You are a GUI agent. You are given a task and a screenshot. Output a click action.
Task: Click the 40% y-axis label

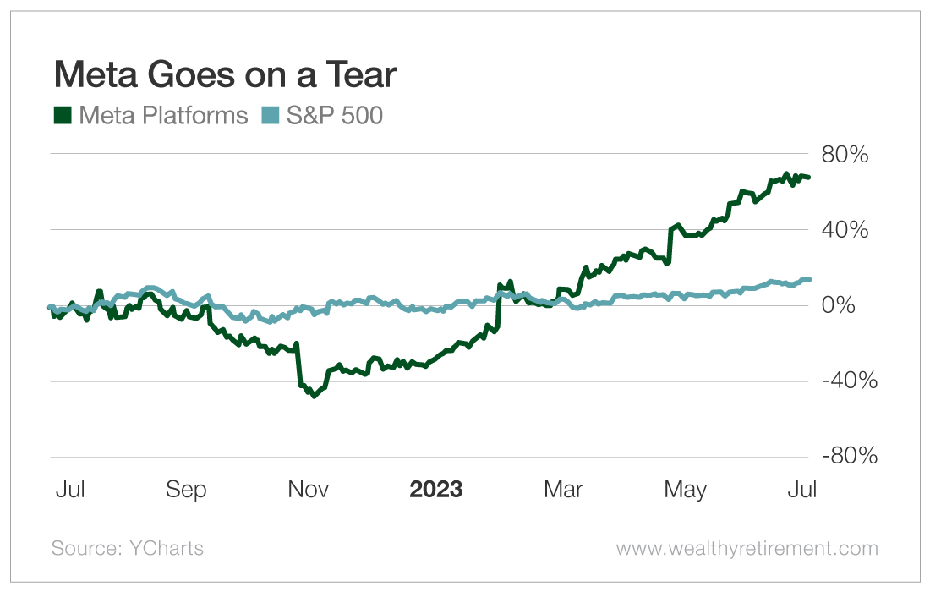click(845, 230)
